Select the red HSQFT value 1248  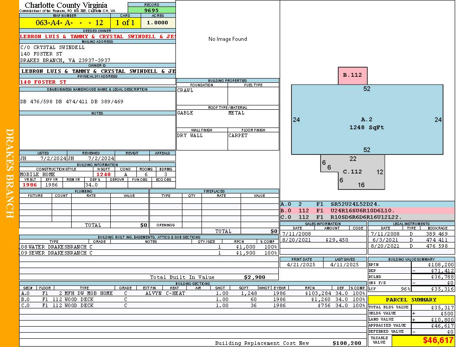pyautogui.click(x=103, y=174)
